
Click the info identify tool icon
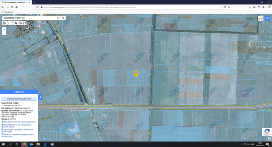[20, 23]
